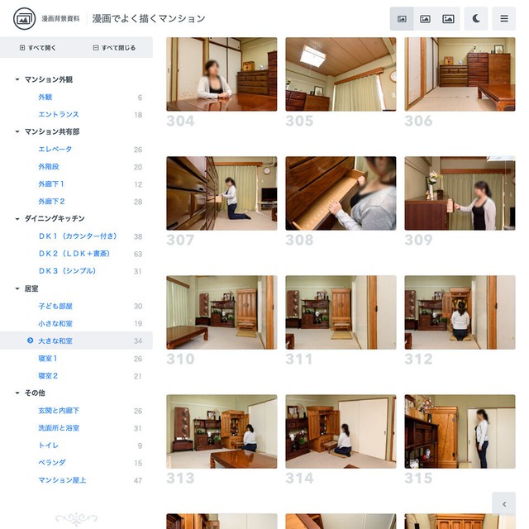Viewport: 529px width, 529px height.
Task: Open photo thumbnail 309
Action: 460,193
